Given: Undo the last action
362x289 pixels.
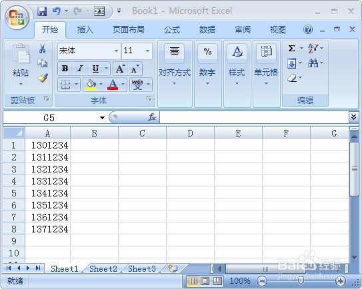Looking at the screenshot, I should (x=56, y=11).
